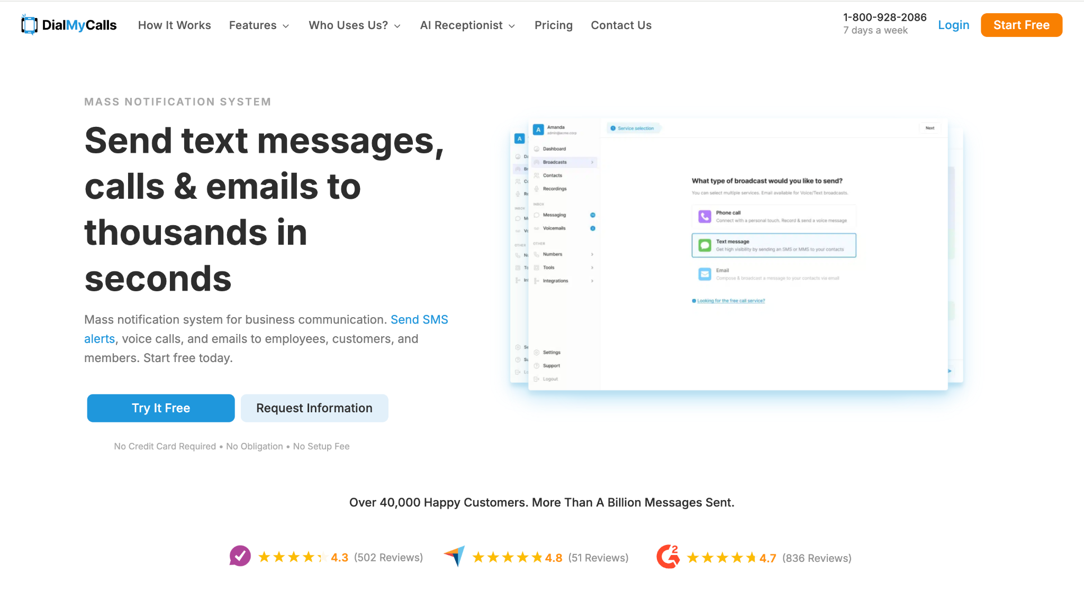This screenshot has height=592, width=1084.
Task: Expand Tools in the preview sidebar
Action: pos(565,267)
